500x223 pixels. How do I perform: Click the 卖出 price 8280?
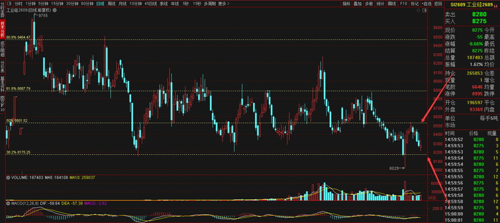(x=479, y=14)
